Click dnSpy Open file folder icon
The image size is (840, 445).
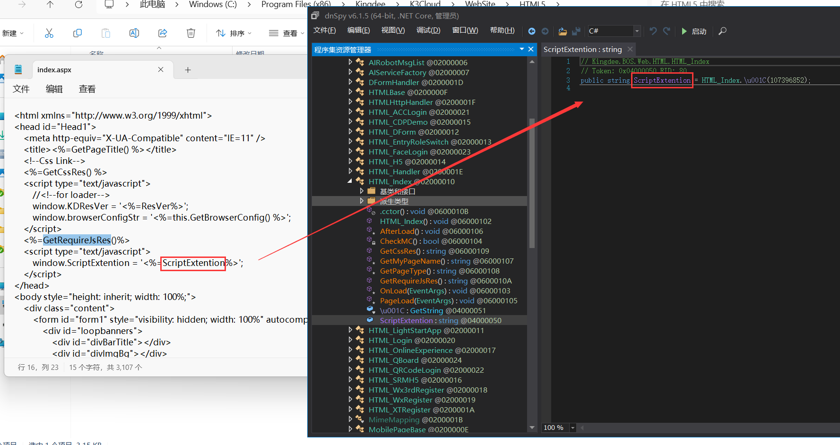click(563, 31)
